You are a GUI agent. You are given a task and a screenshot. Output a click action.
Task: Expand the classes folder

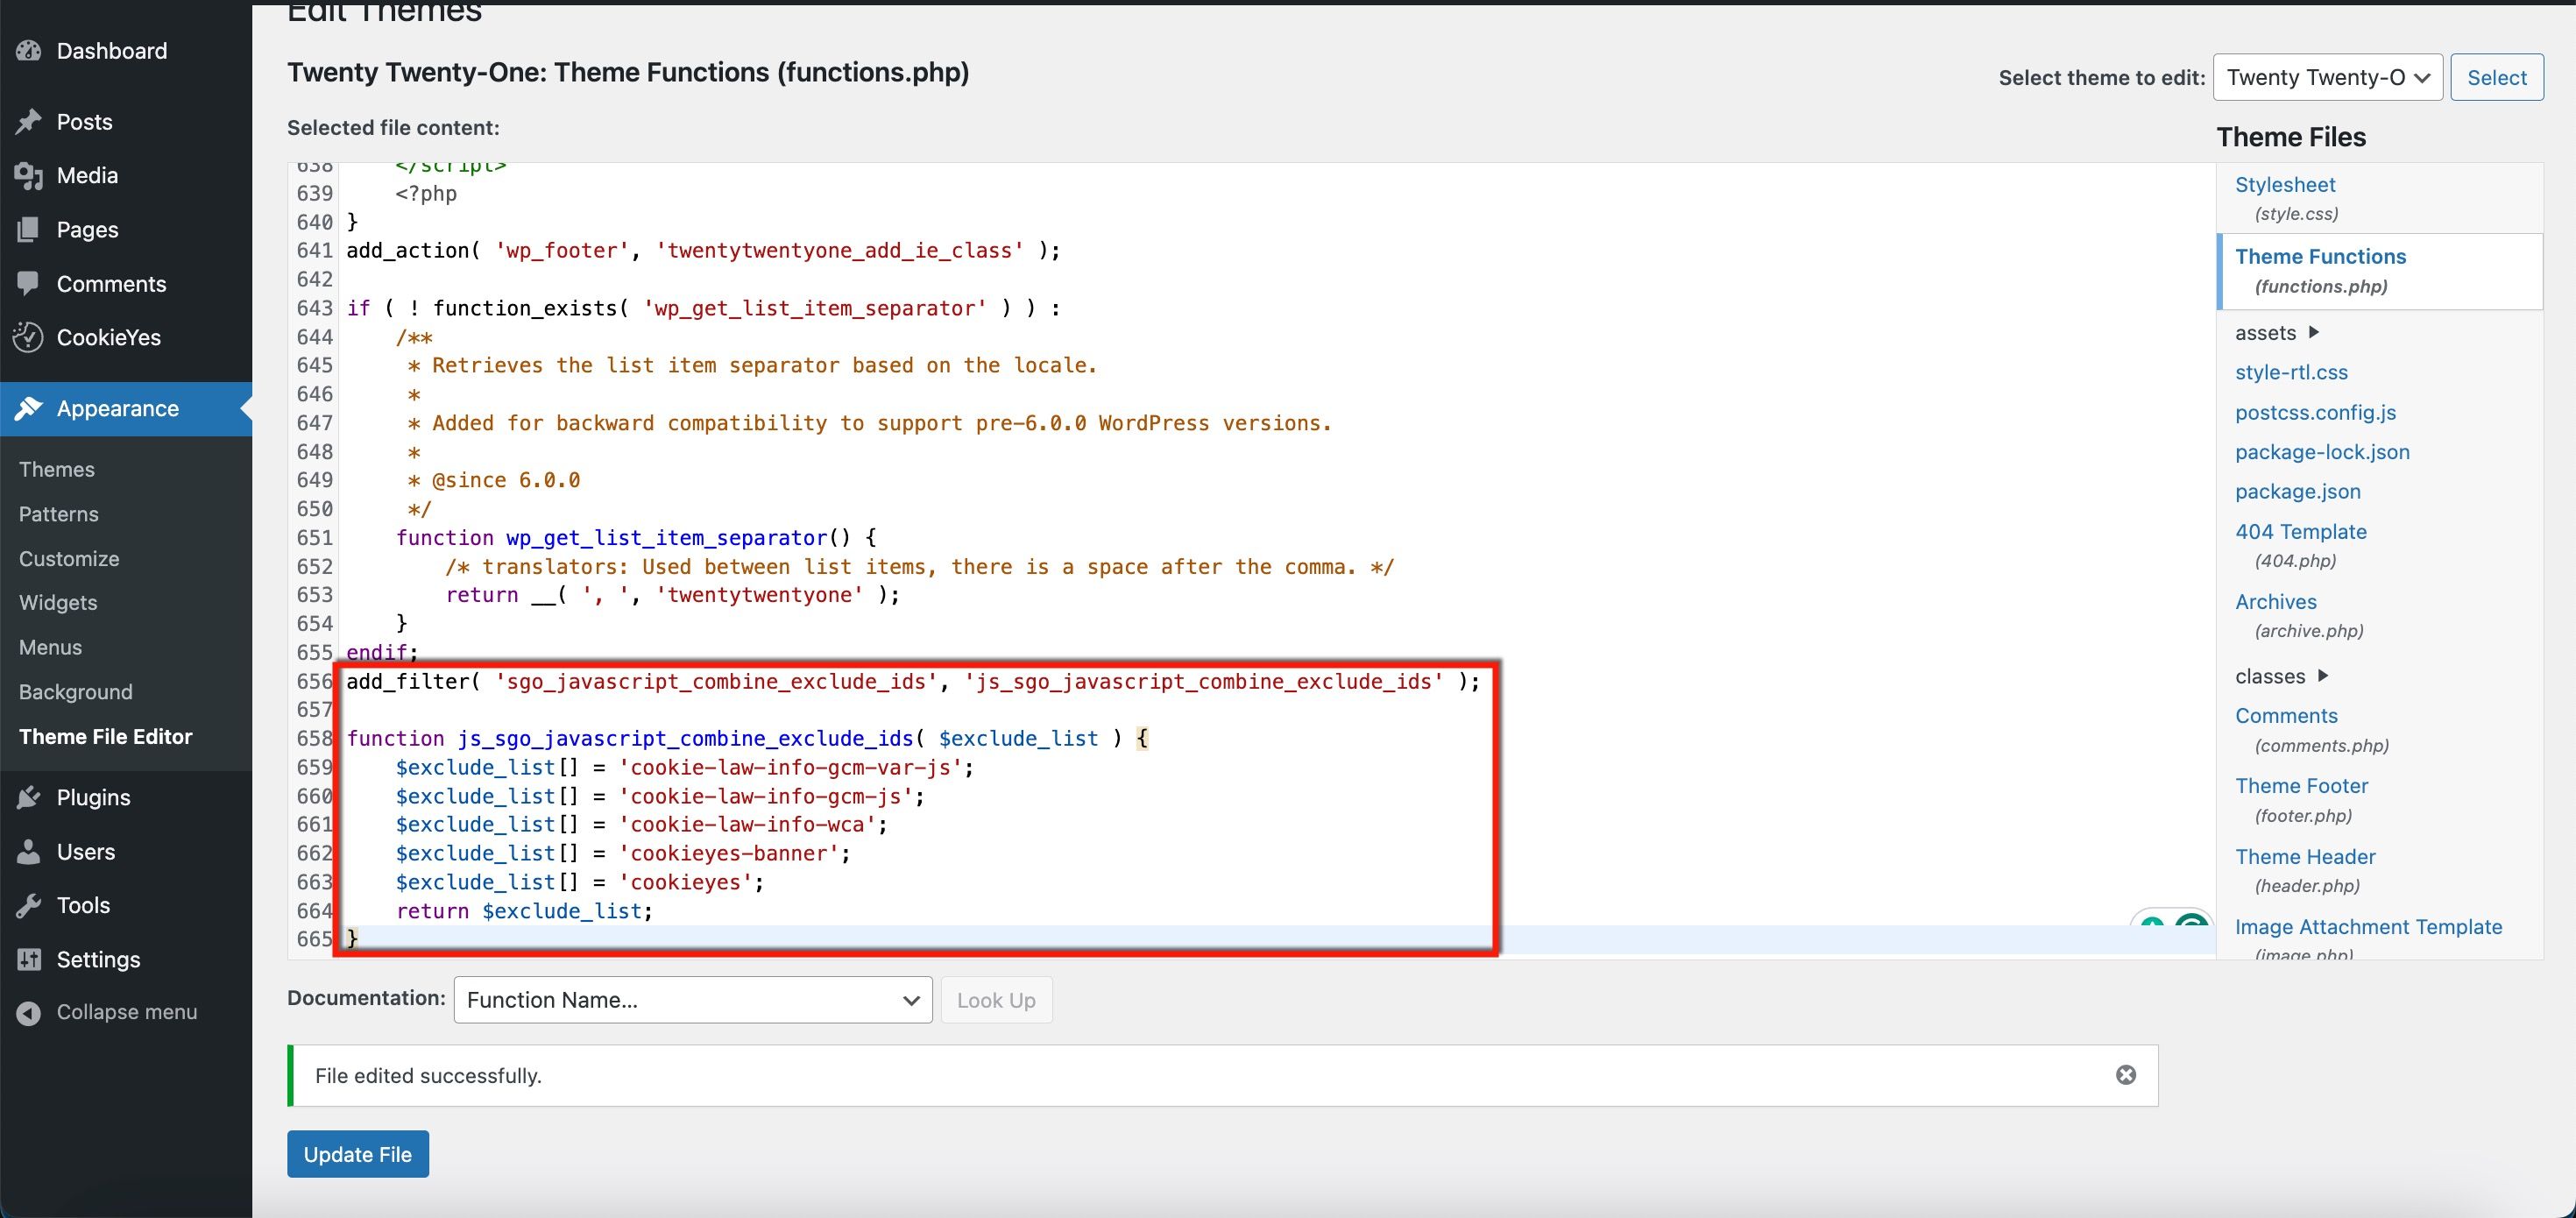coord(2323,676)
